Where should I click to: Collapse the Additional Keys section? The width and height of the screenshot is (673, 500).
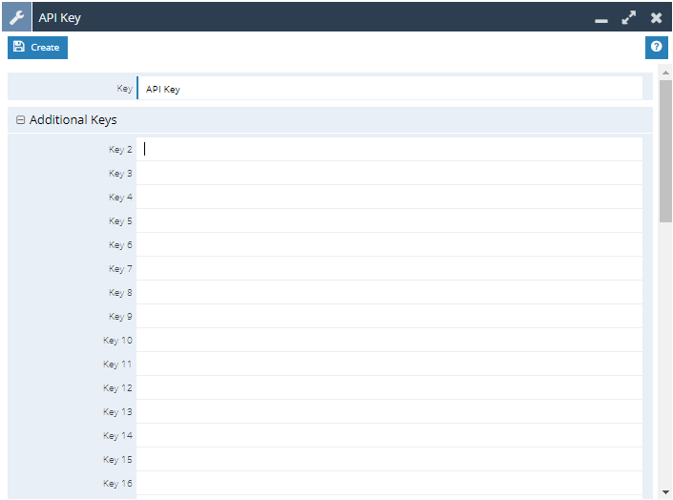pos(21,120)
